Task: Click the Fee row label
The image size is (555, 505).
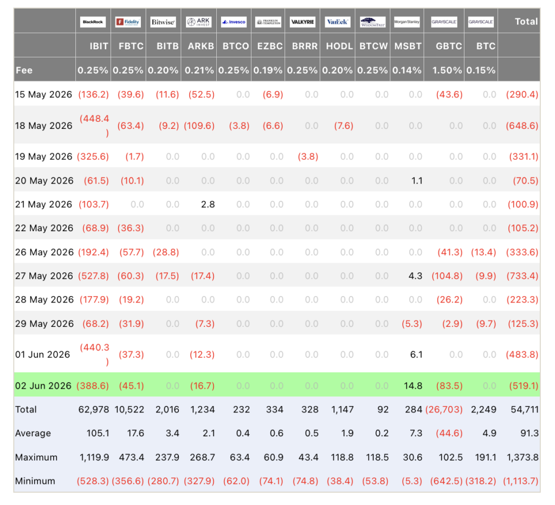Action: pyautogui.click(x=24, y=70)
